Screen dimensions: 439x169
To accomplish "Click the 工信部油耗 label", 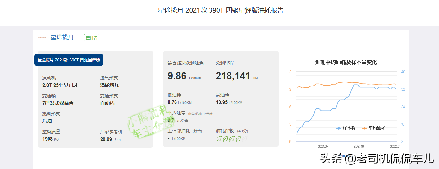I will [179, 131].
